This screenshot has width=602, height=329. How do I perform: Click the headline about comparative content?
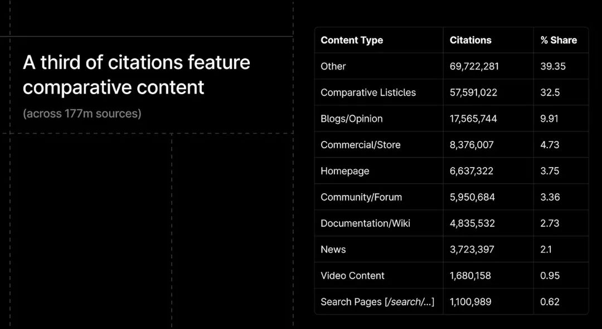(x=137, y=75)
